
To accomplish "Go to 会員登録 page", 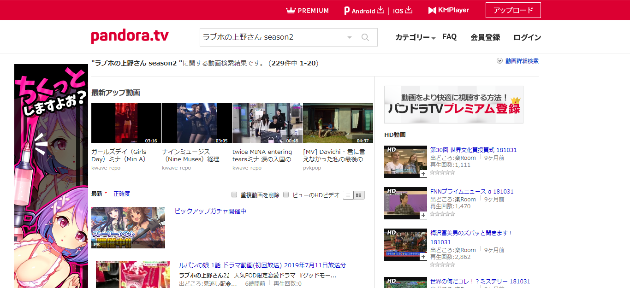I will 485,37.
